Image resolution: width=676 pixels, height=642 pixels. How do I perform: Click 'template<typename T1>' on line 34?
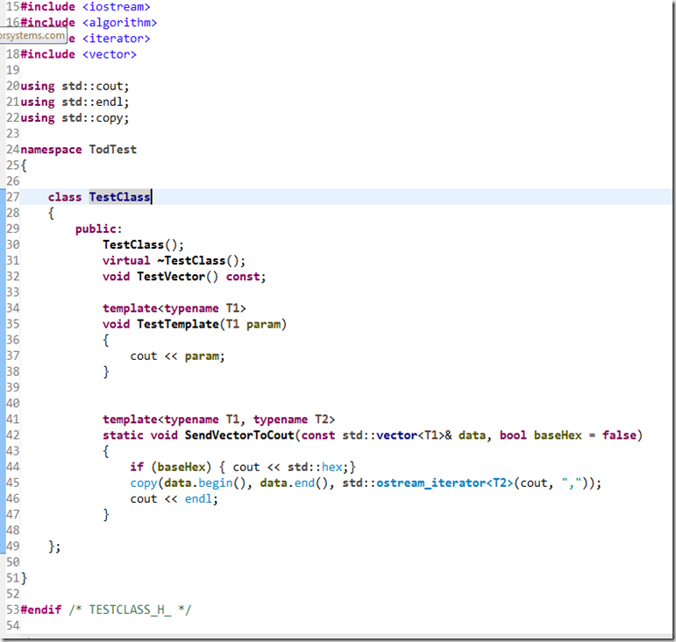pyautogui.click(x=174, y=308)
